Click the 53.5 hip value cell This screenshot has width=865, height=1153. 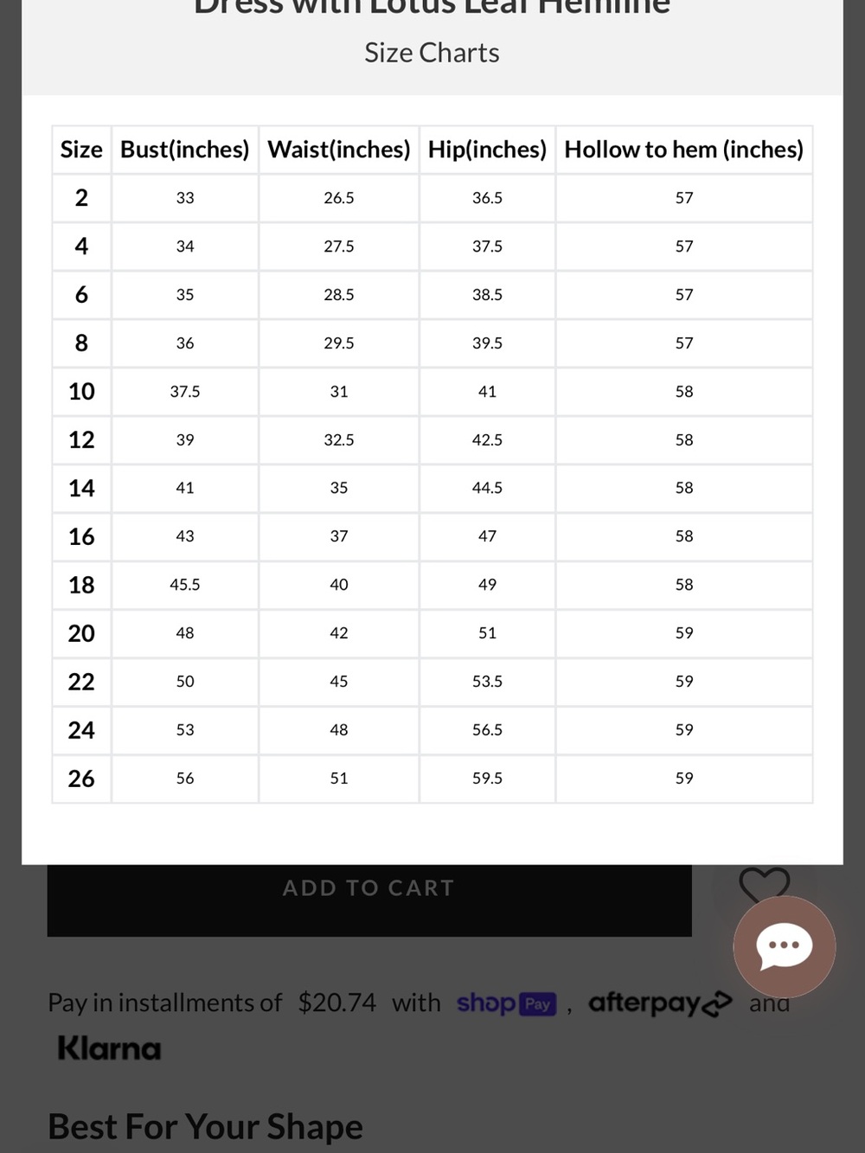(487, 682)
